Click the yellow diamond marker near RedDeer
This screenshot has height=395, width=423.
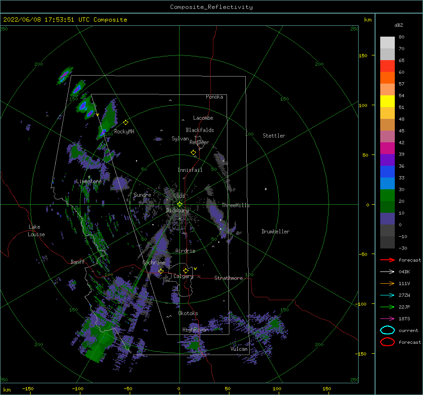(x=193, y=153)
